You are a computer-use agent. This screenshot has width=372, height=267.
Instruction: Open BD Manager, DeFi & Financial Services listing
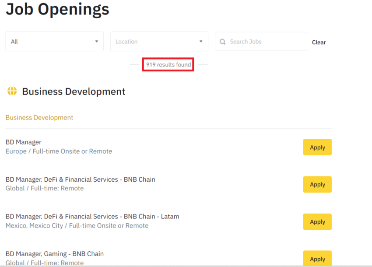click(81, 179)
